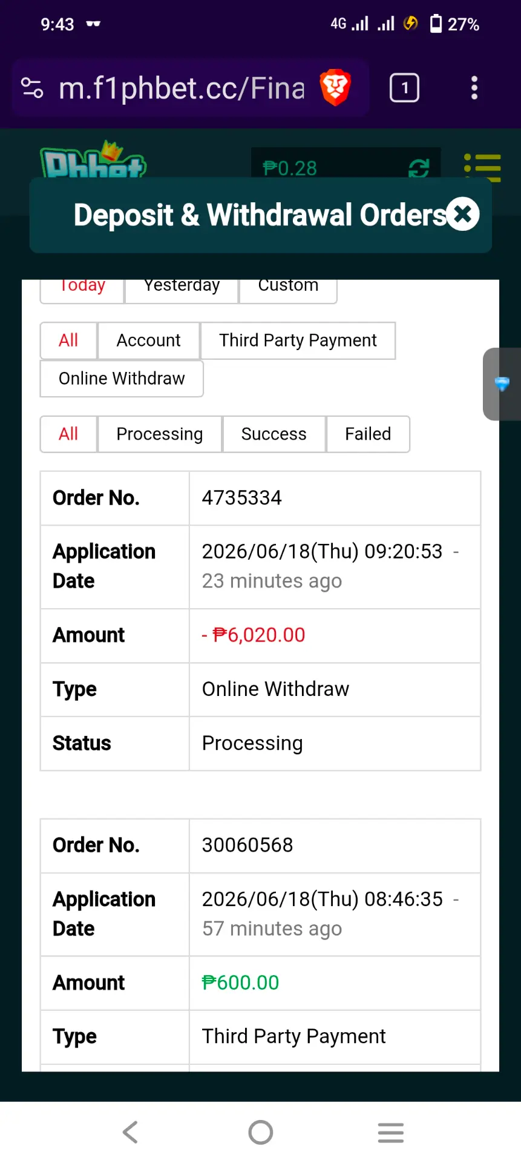This screenshot has width=521, height=1163.
Task: Select order number 4735334
Action: 241,498
